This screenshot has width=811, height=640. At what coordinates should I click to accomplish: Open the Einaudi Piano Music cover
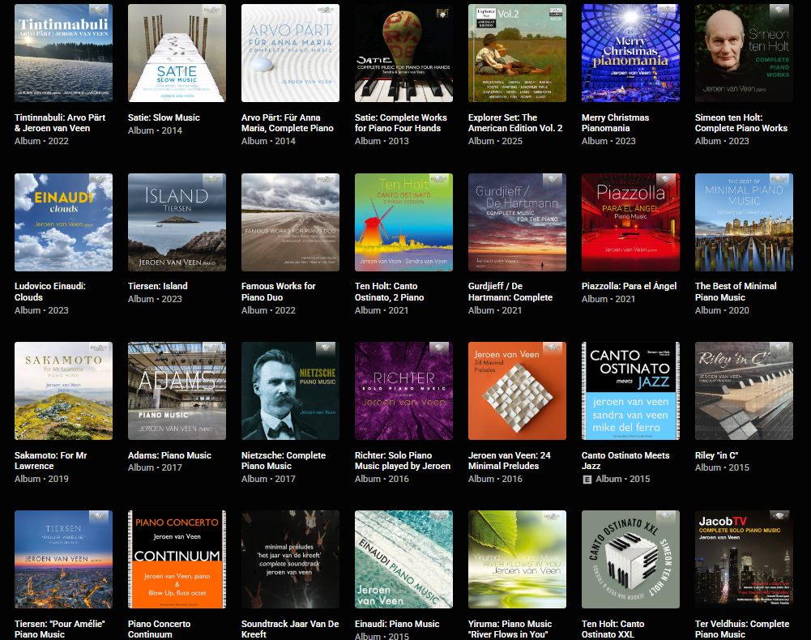(404, 559)
